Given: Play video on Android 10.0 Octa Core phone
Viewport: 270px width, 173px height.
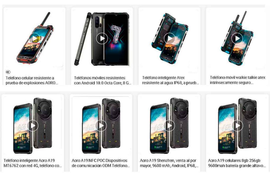Looking at the screenshot, I should click(102, 39).
